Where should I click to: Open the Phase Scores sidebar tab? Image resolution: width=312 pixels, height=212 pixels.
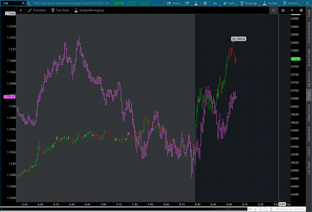[x=309, y=113]
